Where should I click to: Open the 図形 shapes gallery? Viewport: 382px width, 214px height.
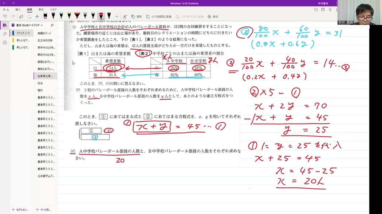(x=136, y=17)
